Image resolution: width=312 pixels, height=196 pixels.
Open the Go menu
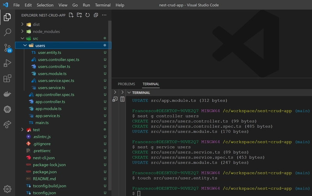[x=75, y=5]
